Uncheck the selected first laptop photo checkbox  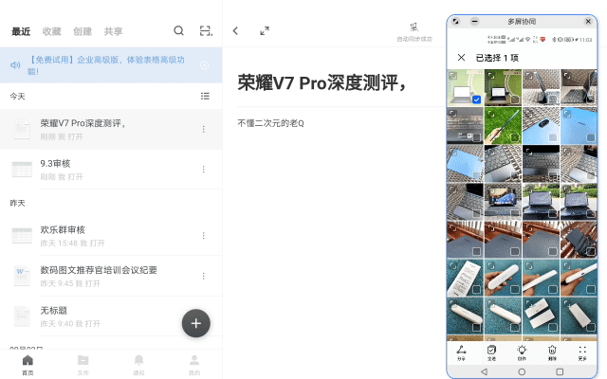point(476,99)
